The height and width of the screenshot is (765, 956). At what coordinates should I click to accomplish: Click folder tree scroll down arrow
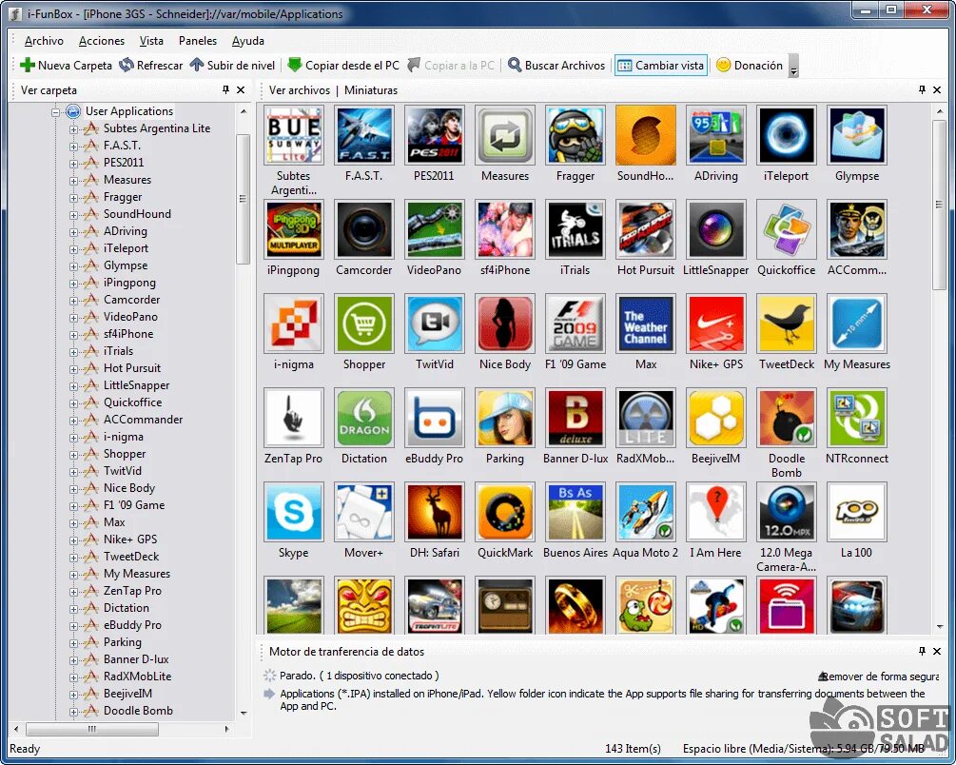pos(244,713)
